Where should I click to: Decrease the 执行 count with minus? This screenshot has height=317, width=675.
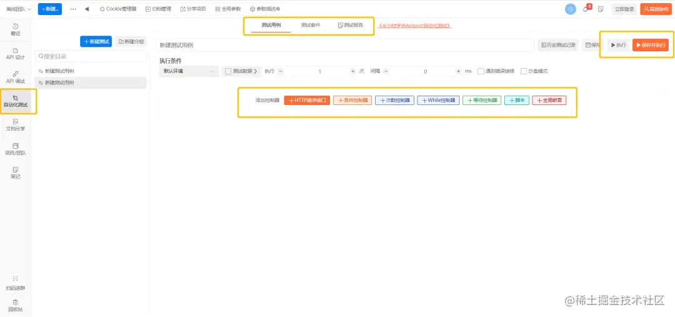point(281,71)
